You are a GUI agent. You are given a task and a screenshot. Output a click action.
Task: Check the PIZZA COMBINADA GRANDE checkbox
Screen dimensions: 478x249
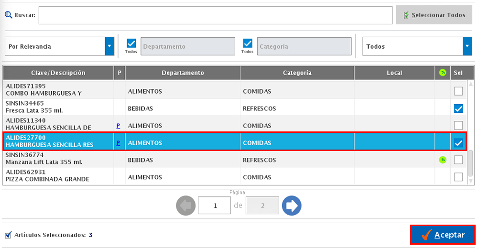[458, 177]
